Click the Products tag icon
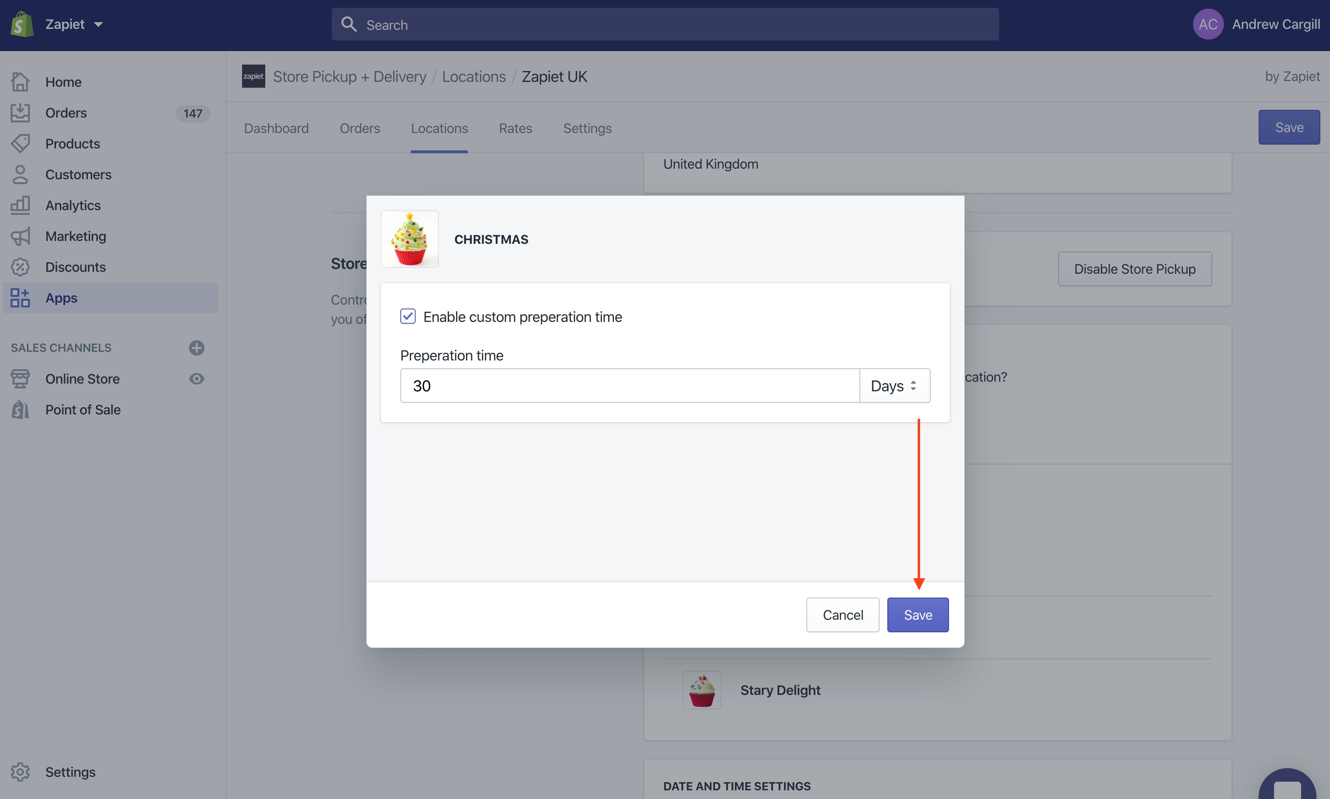 click(x=20, y=143)
